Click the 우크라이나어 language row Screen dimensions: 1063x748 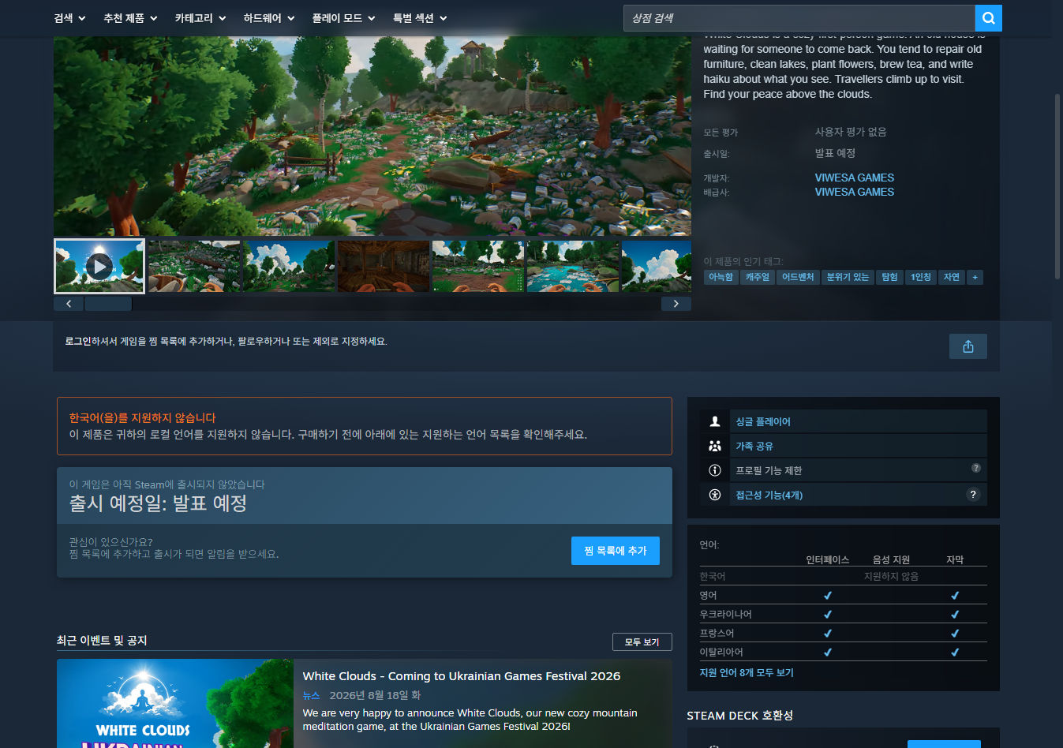(x=843, y=614)
